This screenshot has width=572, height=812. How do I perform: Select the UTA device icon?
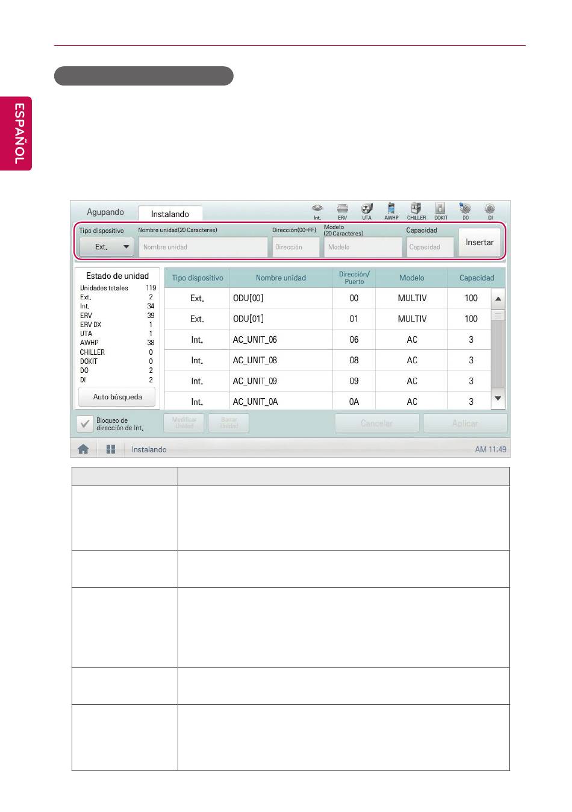pos(367,211)
